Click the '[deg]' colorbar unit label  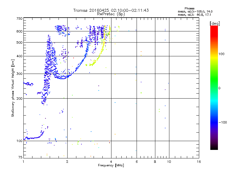tap(215, 23)
